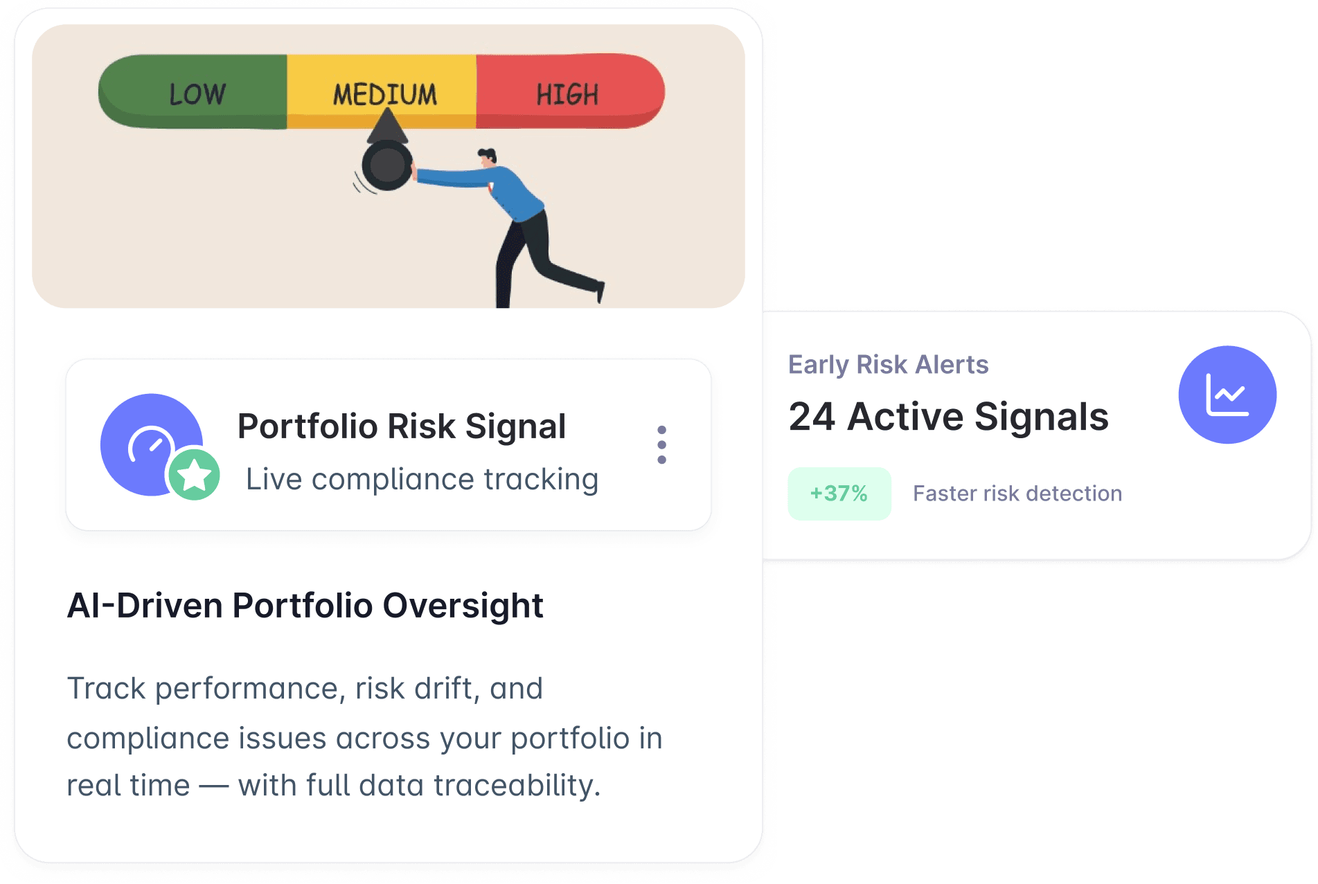Select the Early Risk Alerts header

tap(889, 364)
